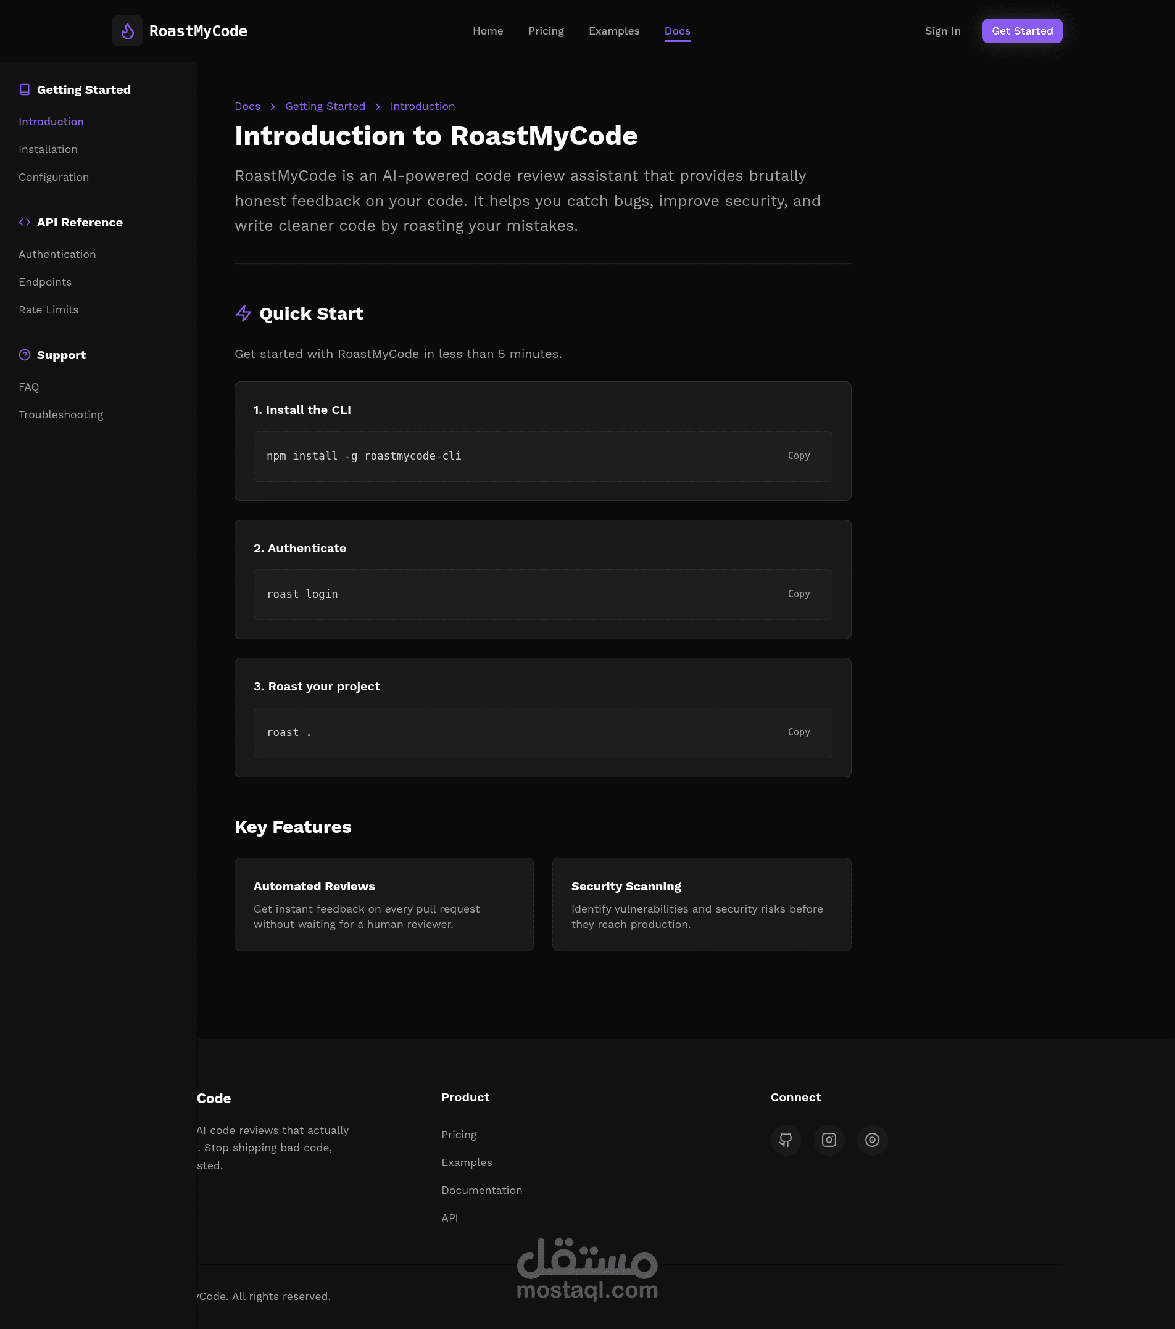Click the lightning bolt icon beside Quick Start

(243, 314)
